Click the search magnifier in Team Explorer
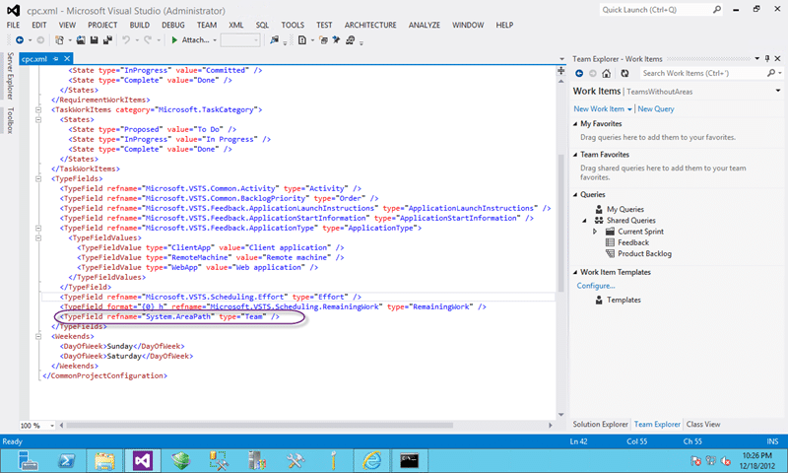Screen dimensions: 788x473 771,73
